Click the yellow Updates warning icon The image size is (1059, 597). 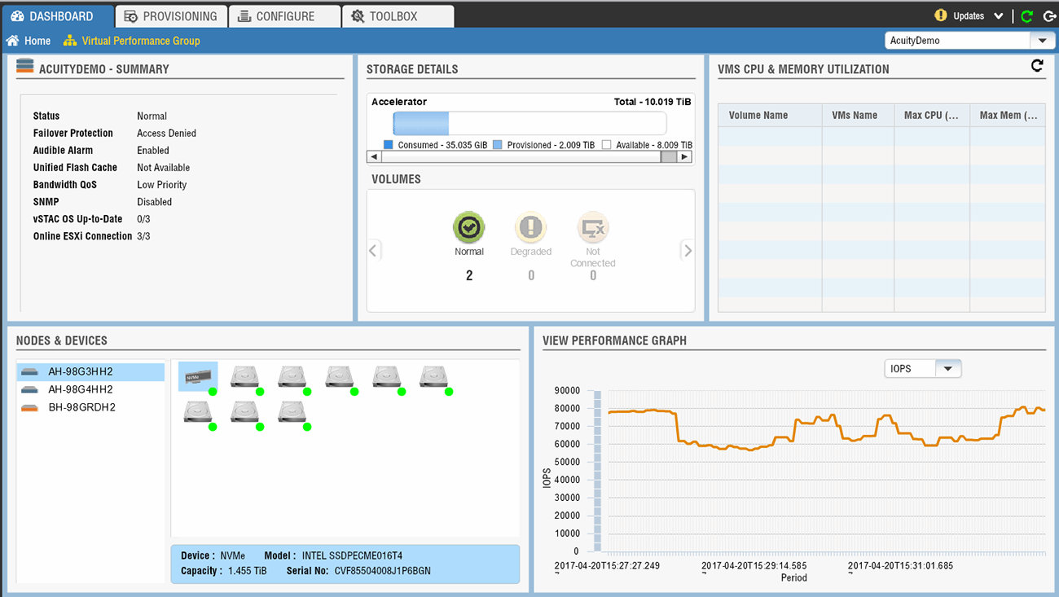[x=941, y=15]
